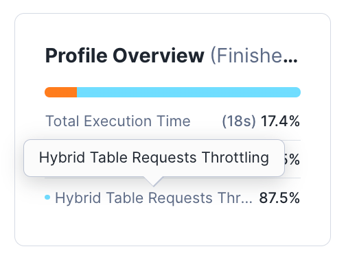Click the divider line below Total Execution Time
The width and height of the screenshot is (346, 262).
click(x=292, y=140)
